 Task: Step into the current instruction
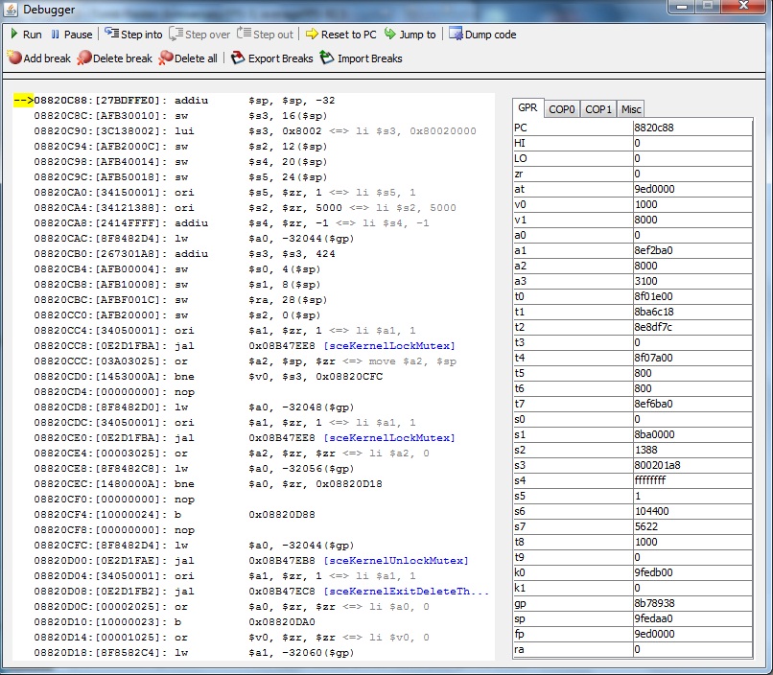pos(133,35)
